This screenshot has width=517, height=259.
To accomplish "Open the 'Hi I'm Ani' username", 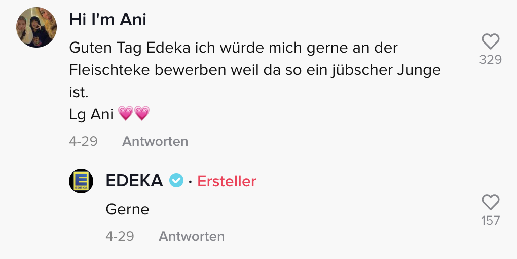I will point(107,20).
